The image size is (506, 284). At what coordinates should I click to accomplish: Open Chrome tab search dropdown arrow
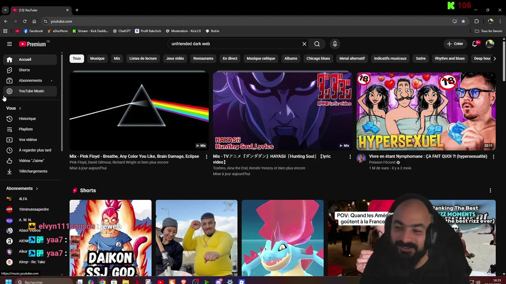pos(5,10)
